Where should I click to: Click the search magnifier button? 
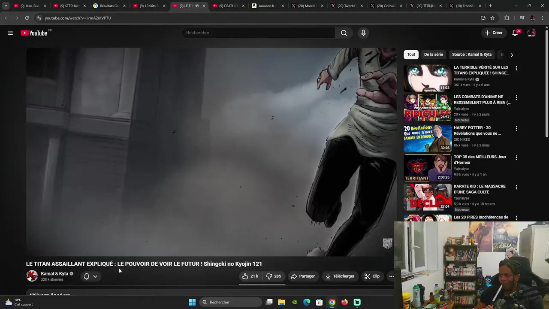pyautogui.click(x=344, y=33)
